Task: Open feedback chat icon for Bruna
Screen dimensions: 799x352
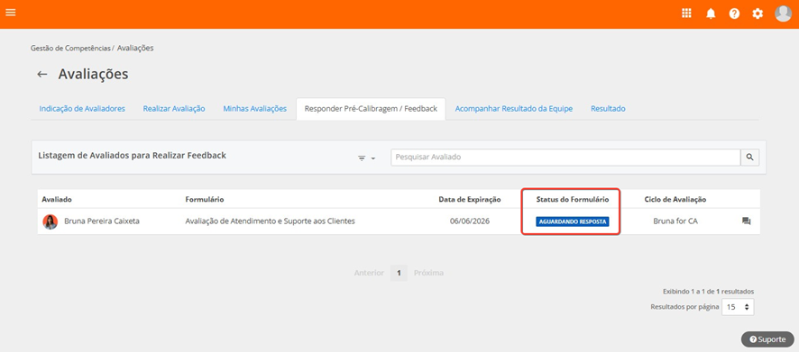Action: 746,221
